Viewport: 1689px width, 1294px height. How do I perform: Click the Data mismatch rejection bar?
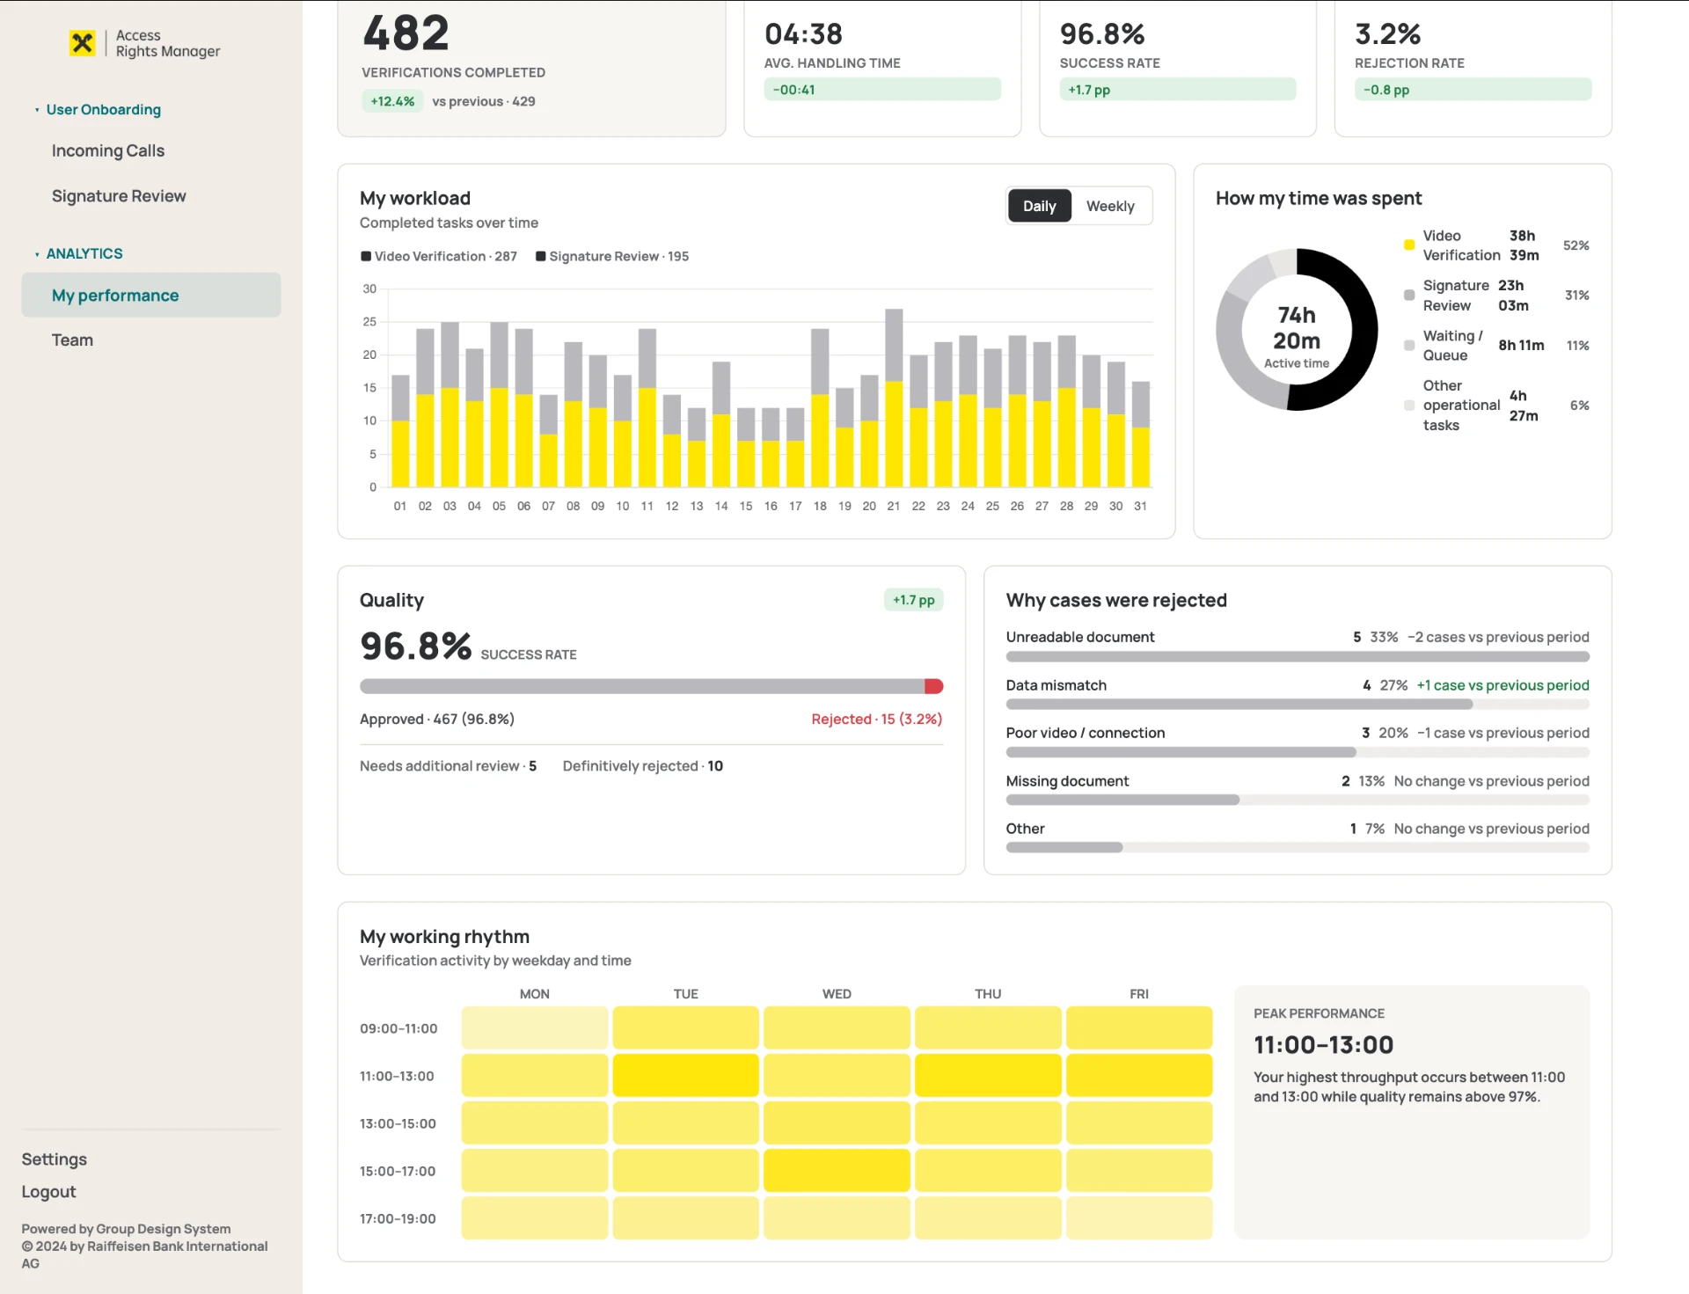tap(1298, 705)
